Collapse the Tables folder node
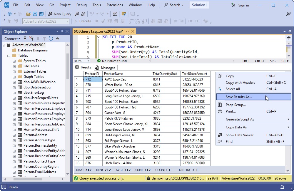Viewport: 294px width, 191px height. [9, 56]
